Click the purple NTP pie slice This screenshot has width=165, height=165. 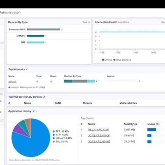pos(19,130)
